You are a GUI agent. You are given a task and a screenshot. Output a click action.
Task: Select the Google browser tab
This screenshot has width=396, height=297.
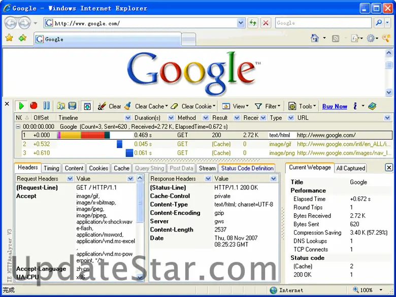pyautogui.click(x=108, y=39)
